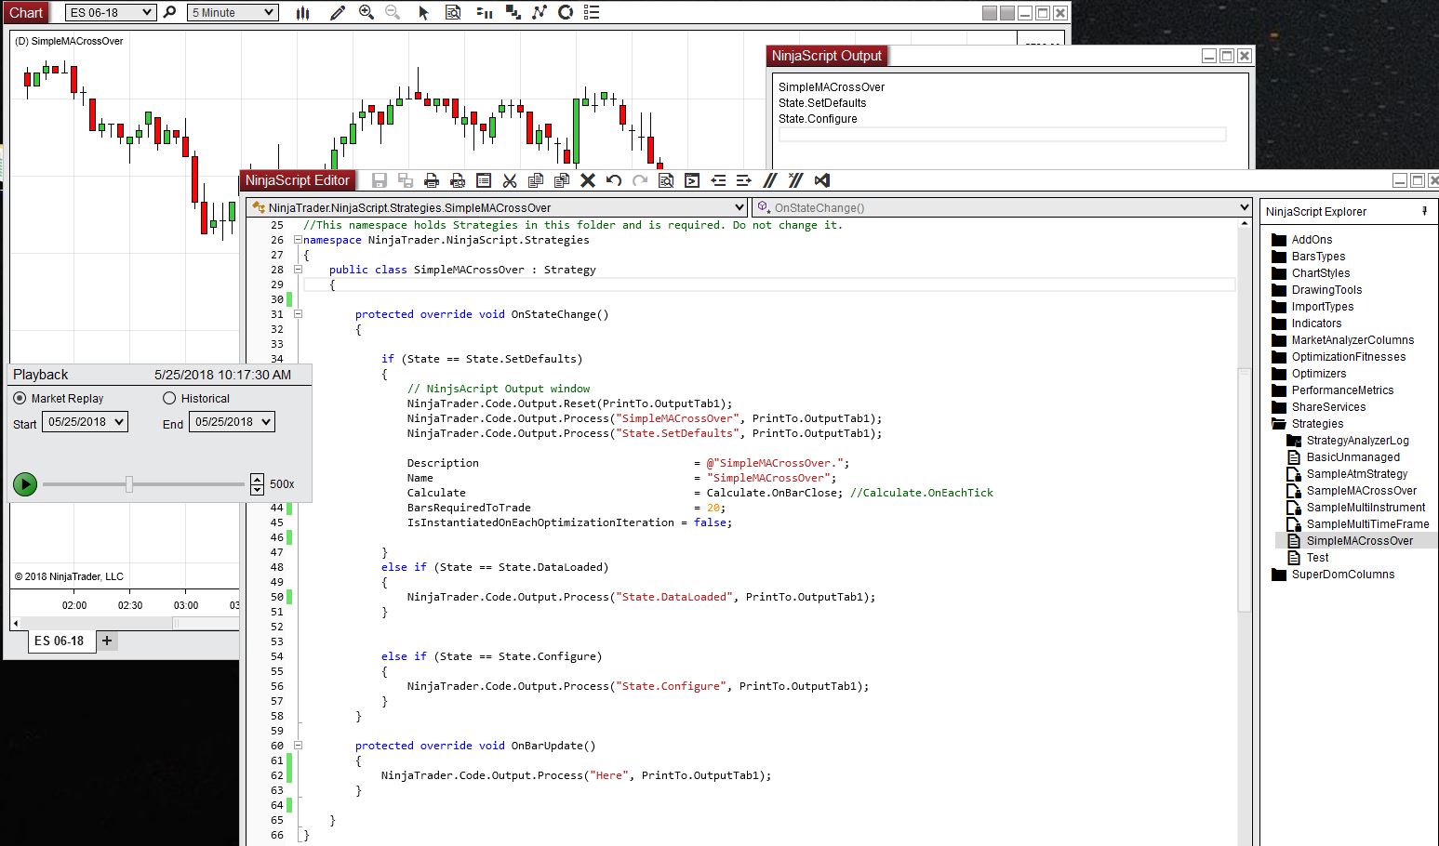Click the Print icon in editor toolbar
The image size is (1439, 846).
coord(432,180)
